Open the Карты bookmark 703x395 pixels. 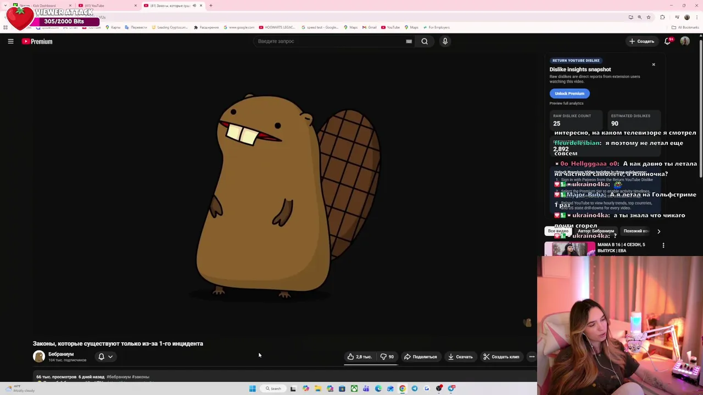click(113, 27)
